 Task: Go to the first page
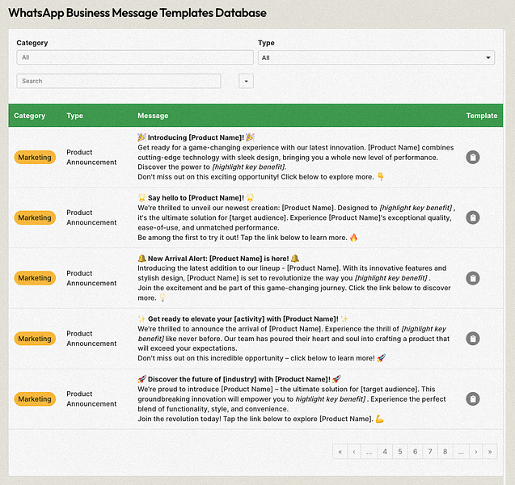point(340,452)
